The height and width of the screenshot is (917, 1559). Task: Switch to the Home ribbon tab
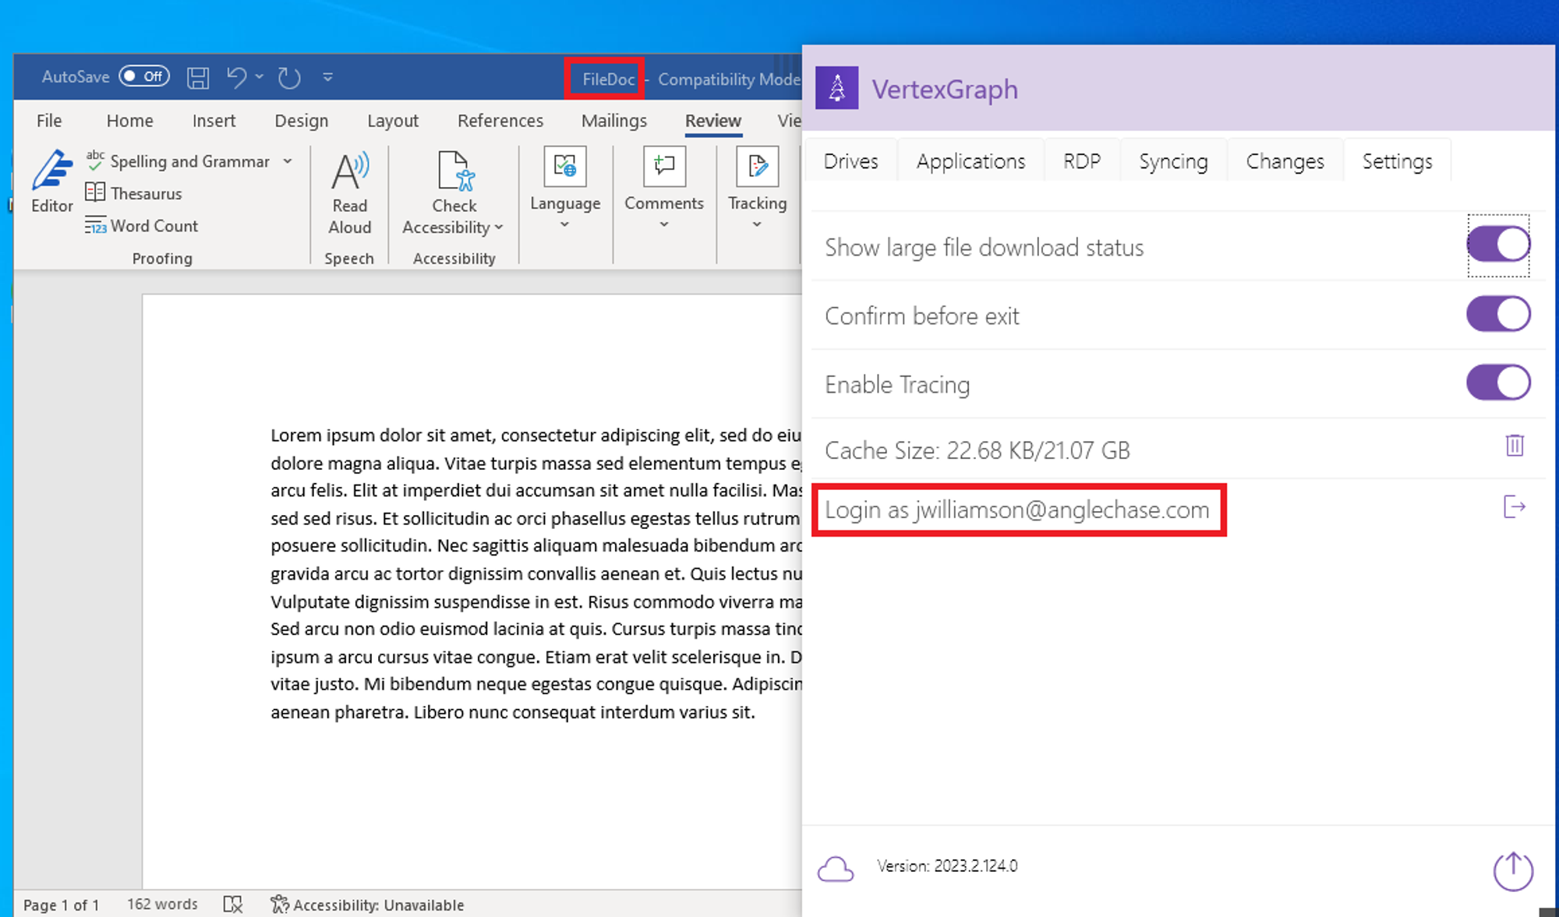[x=130, y=121]
